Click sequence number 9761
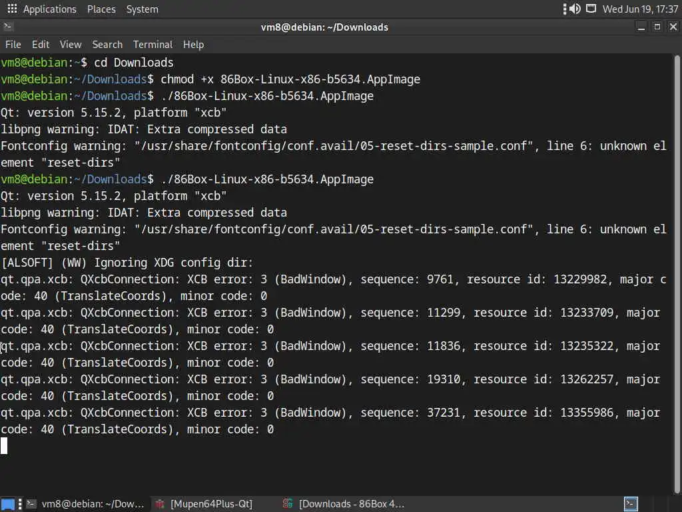This screenshot has width=682, height=512. [x=440, y=279]
